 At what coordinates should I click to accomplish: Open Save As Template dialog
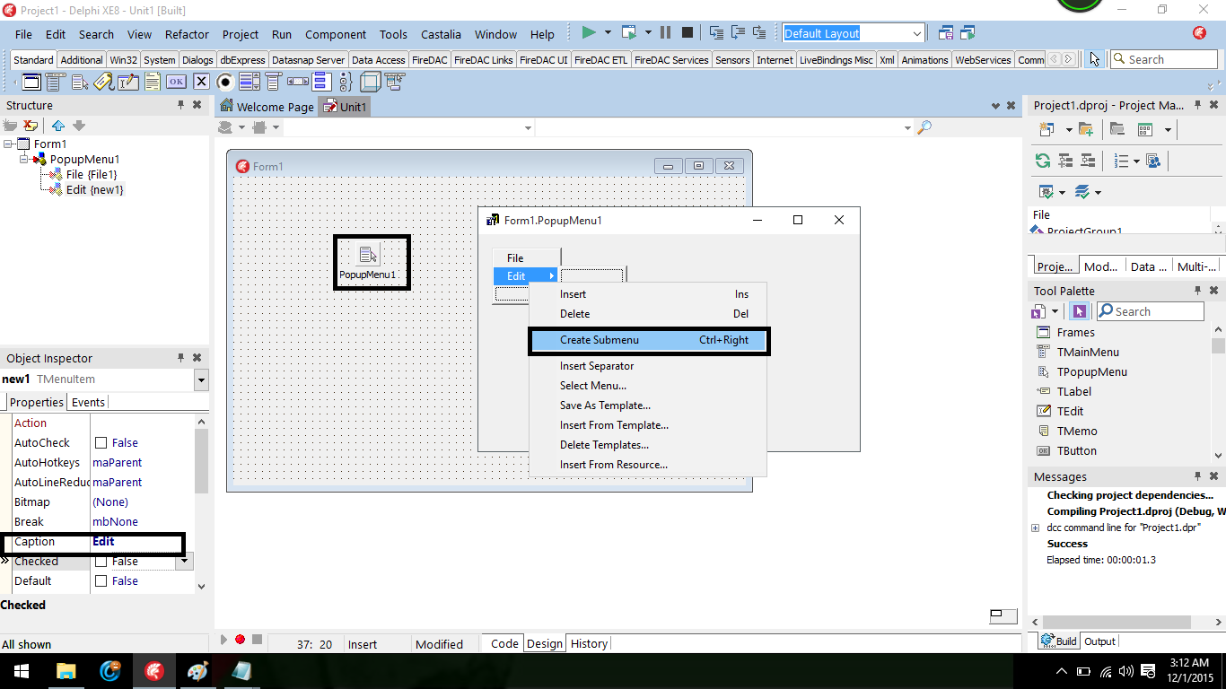pyautogui.click(x=604, y=405)
